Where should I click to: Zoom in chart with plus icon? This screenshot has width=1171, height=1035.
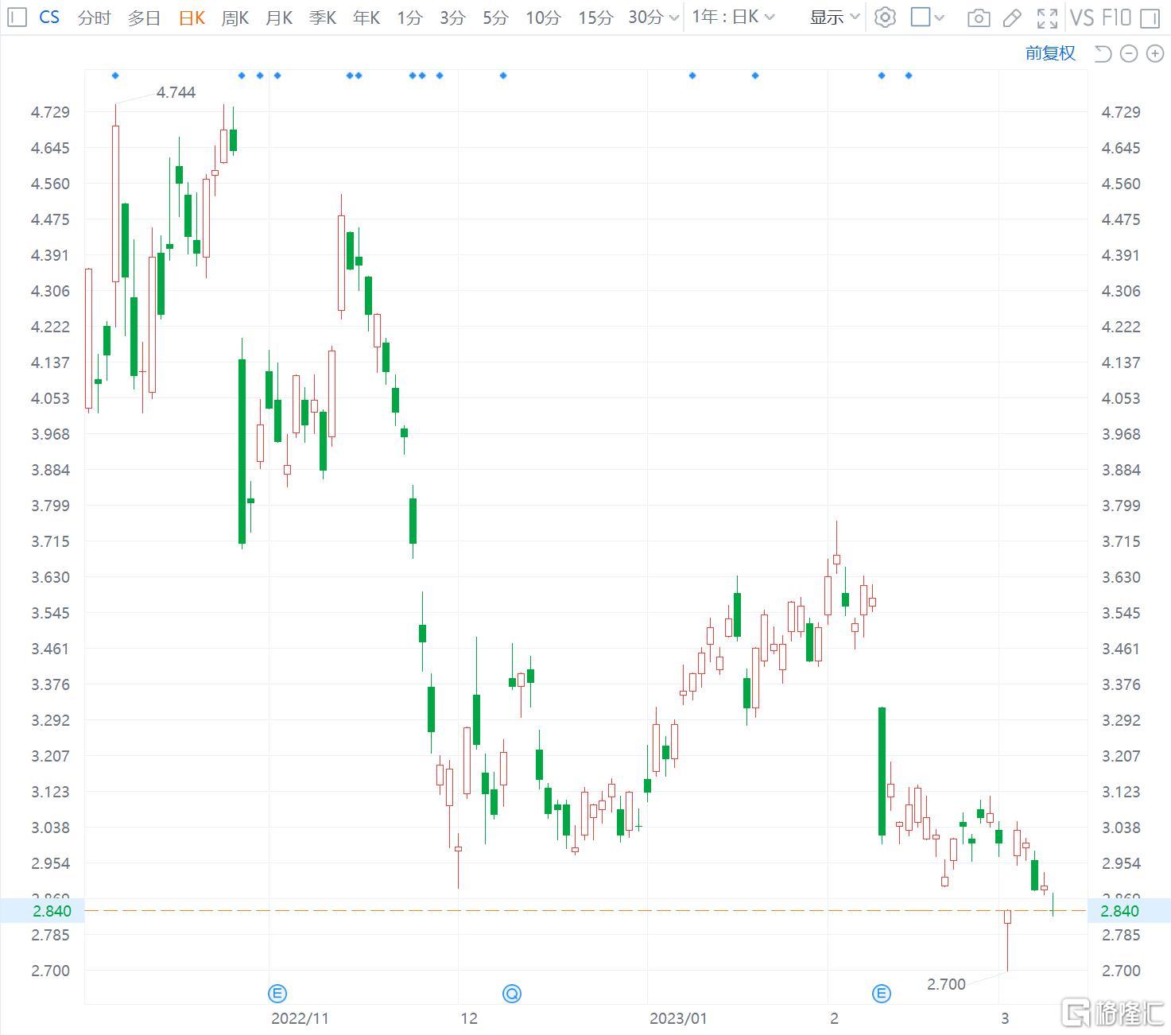[1154, 53]
